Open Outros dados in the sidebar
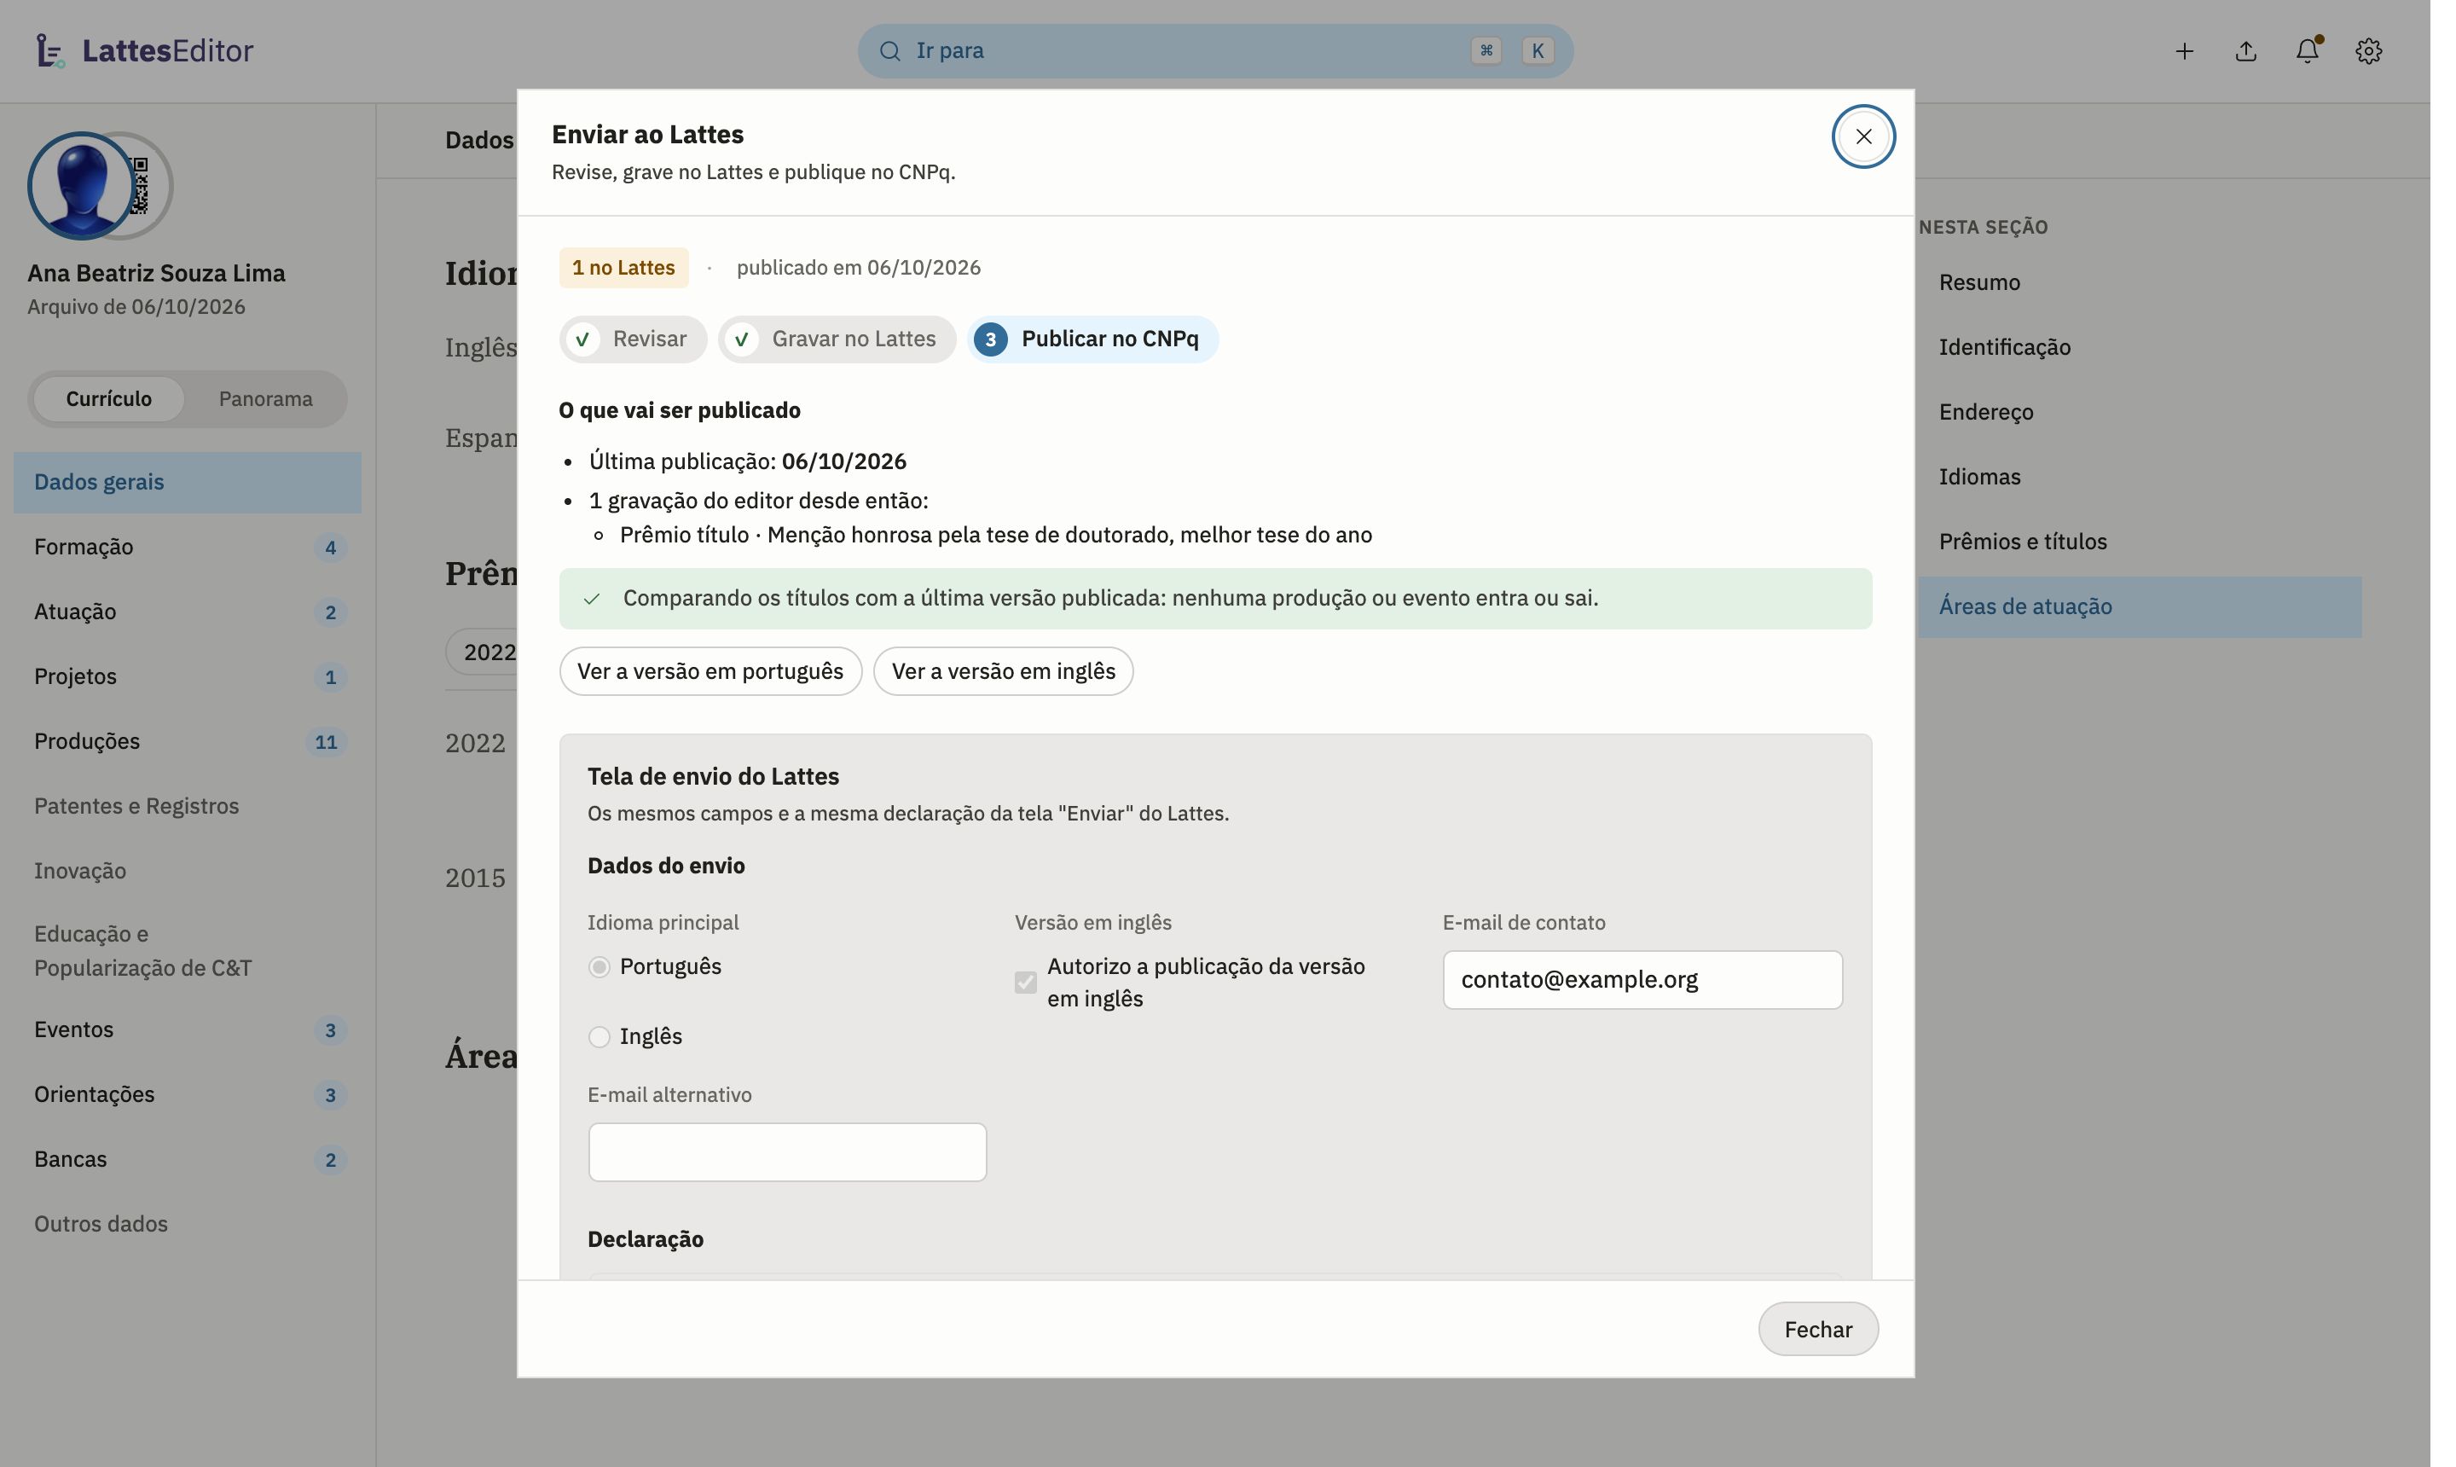 pyautogui.click(x=188, y=1224)
